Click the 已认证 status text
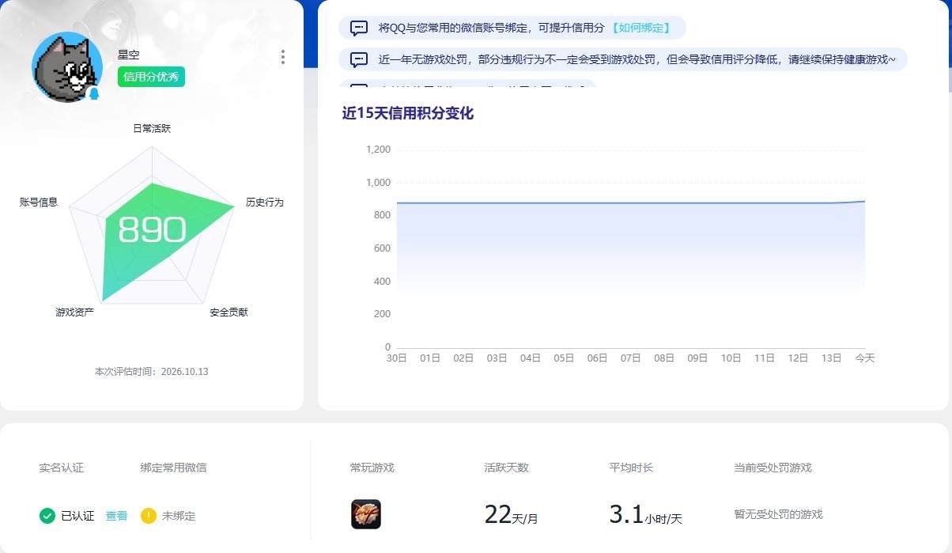 77,516
